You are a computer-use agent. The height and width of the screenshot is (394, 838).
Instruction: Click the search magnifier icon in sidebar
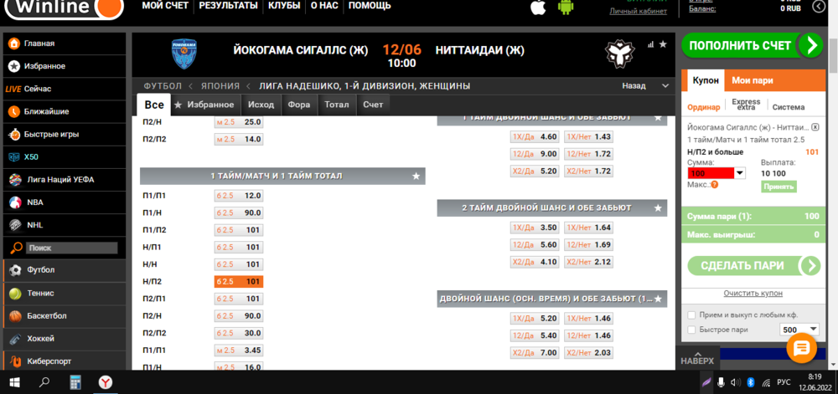tap(17, 248)
